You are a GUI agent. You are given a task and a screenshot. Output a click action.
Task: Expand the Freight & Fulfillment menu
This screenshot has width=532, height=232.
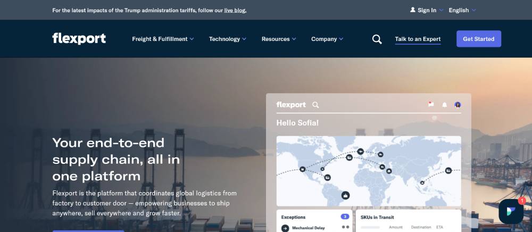click(163, 39)
